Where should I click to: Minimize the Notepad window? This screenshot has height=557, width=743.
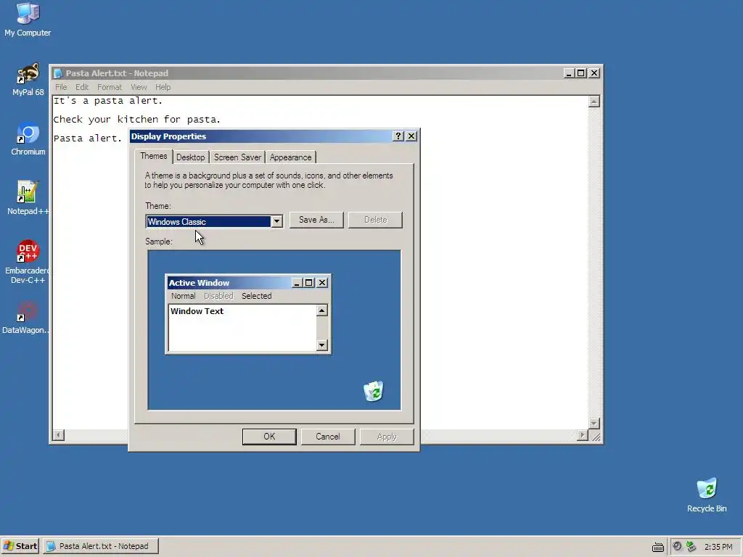pyautogui.click(x=569, y=73)
